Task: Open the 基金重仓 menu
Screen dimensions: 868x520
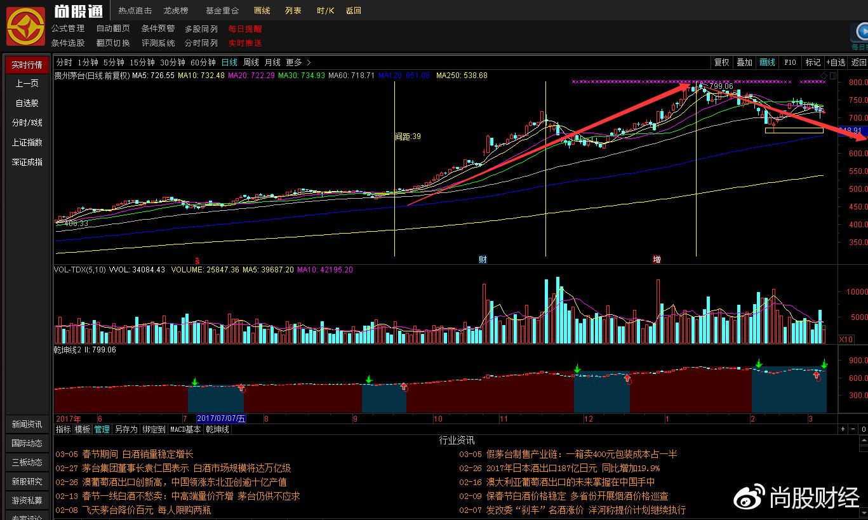Action: [x=222, y=11]
